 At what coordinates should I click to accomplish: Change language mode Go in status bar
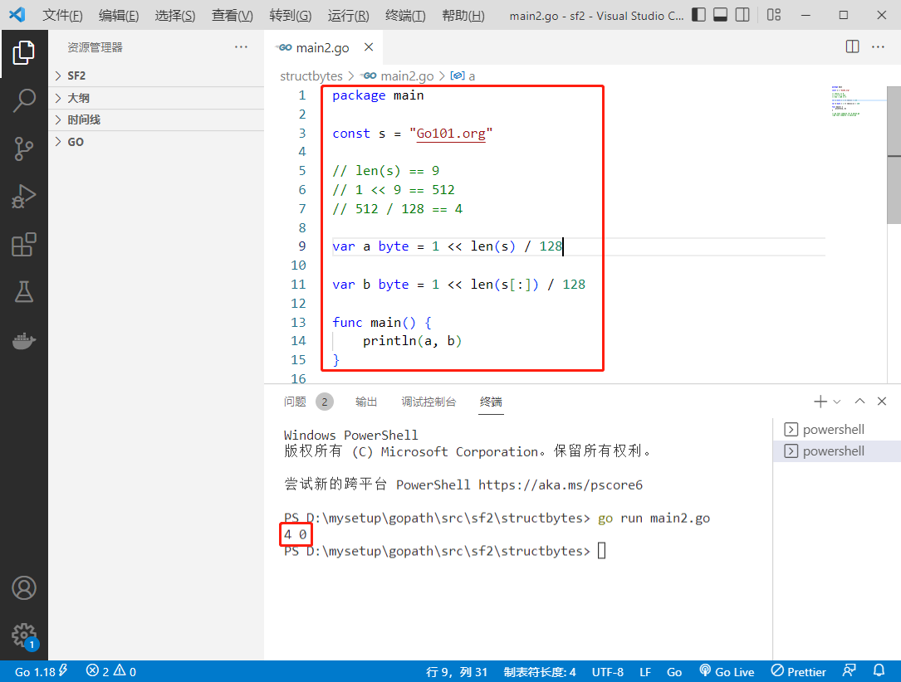click(x=674, y=672)
